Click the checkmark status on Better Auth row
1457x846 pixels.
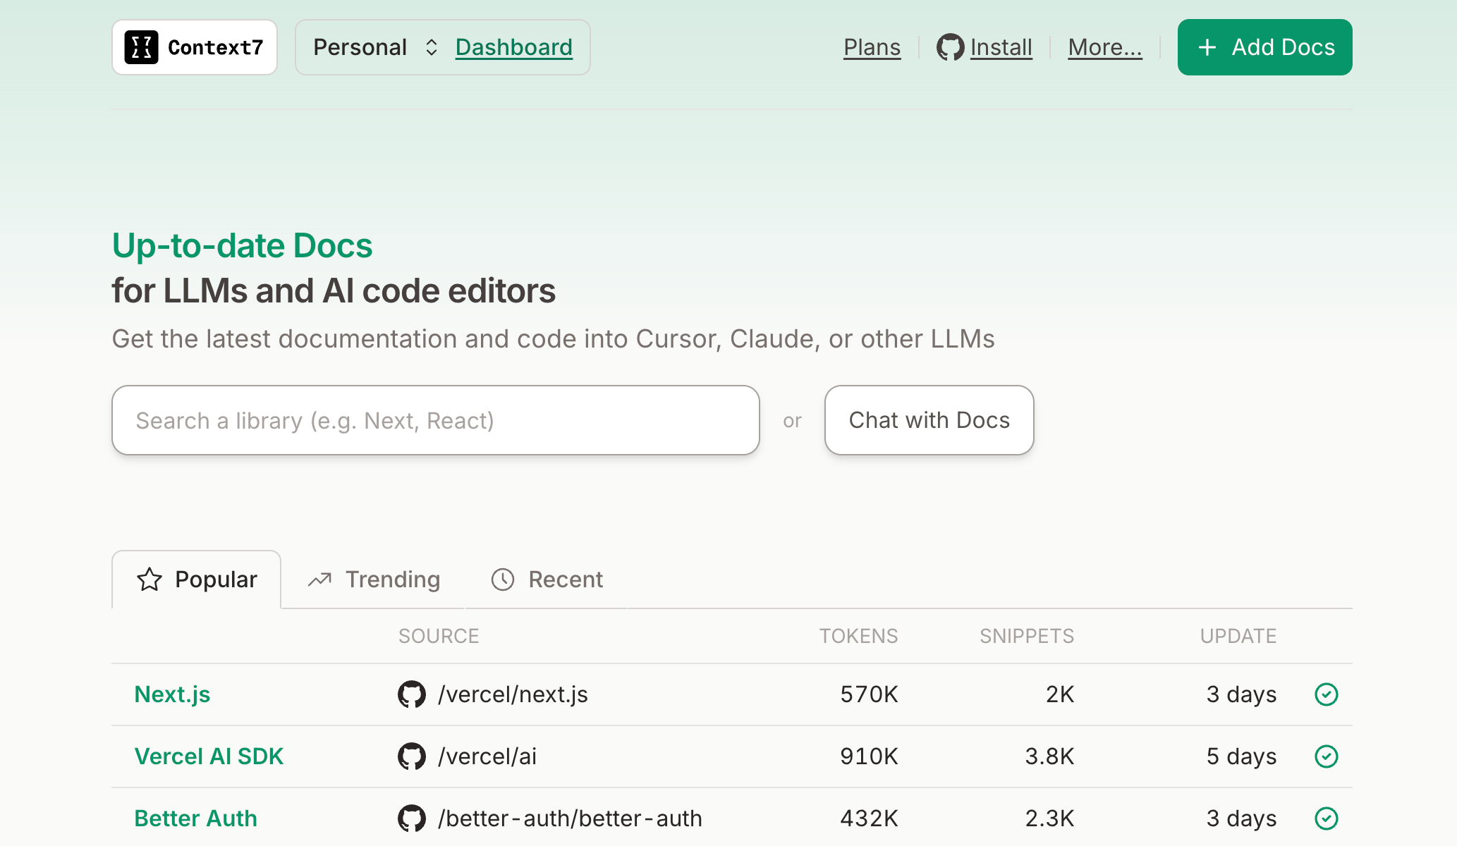[1327, 819]
